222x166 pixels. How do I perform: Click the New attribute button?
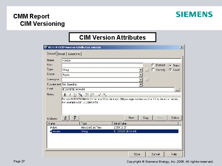tap(131, 118)
